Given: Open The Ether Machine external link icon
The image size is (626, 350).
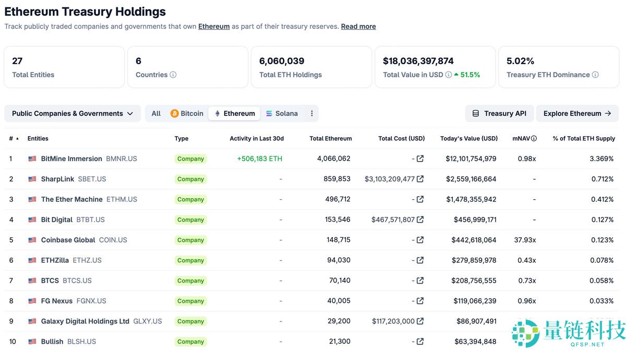Looking at the screenshot, I should click(x=420, y=199).
